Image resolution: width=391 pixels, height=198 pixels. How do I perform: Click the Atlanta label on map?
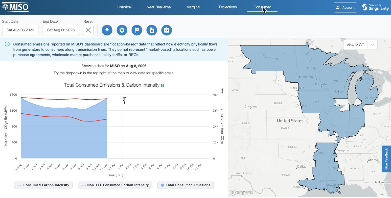(x=373, y=160)
